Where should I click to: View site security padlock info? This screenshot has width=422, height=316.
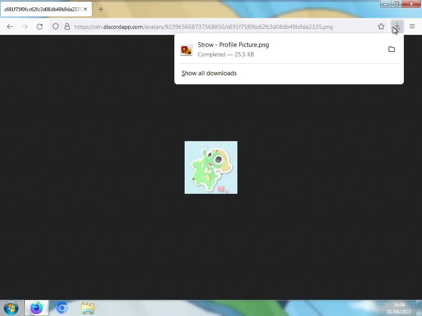(67, 27)
